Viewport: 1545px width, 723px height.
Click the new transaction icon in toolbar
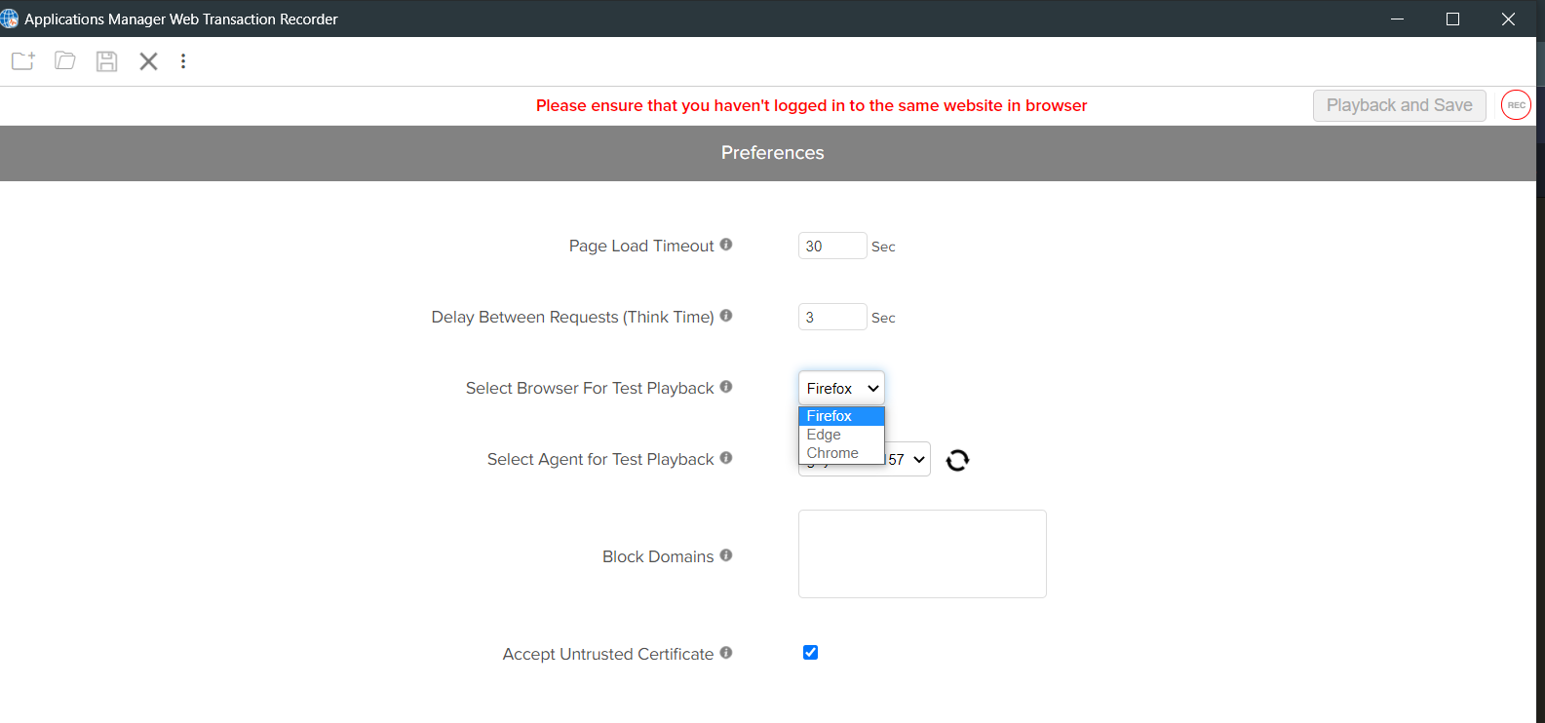tap(23, 61)
